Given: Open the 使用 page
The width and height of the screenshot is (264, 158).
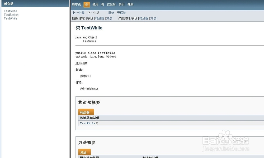Looking at the screenshot, I should [x=95, y=4].
